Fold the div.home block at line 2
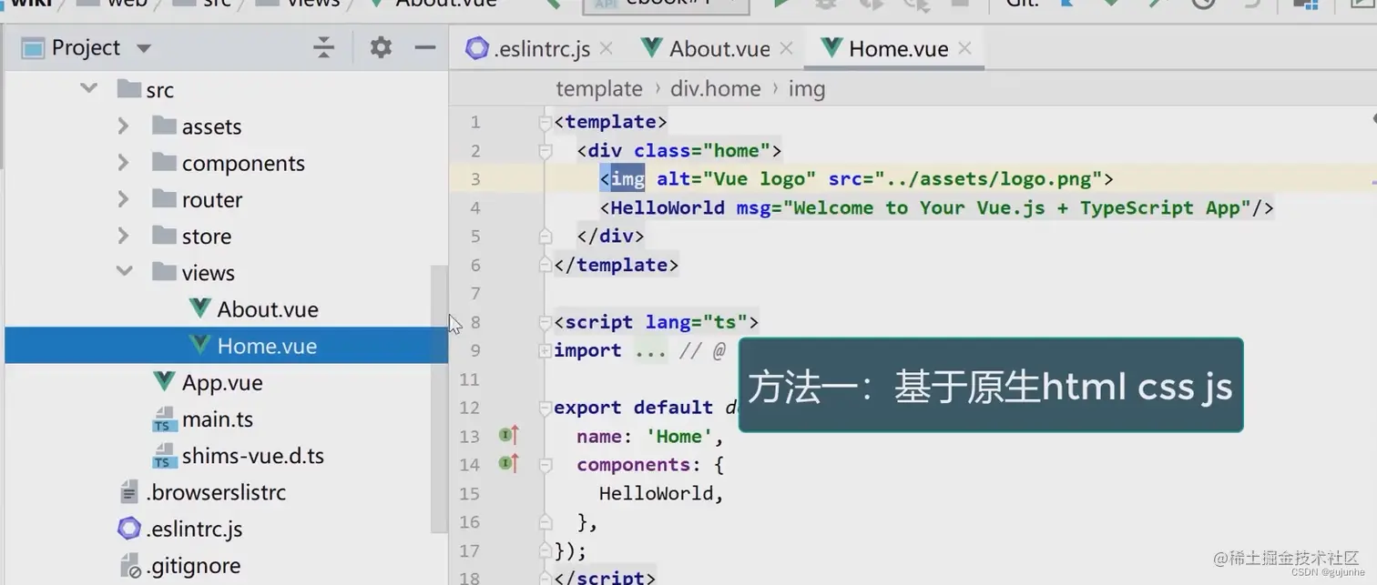Image resolution: width=1377 pixels, height=585 pixels. (545, 151)
